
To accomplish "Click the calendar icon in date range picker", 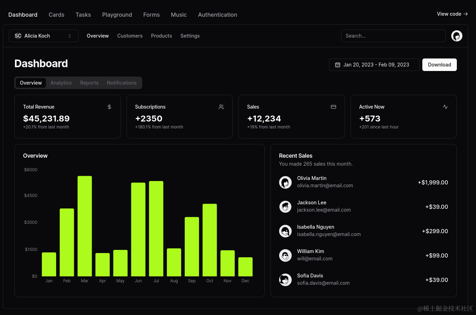I will coord(338,65).
